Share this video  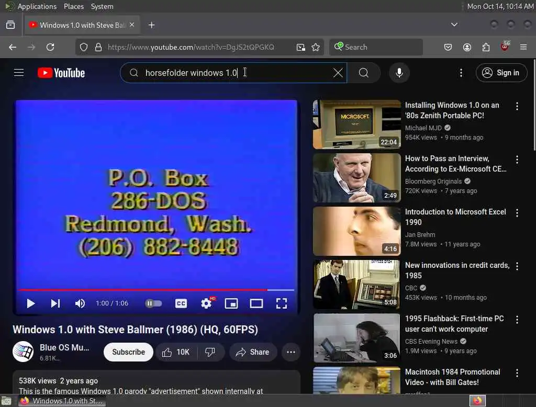click(x=253, y=352)
